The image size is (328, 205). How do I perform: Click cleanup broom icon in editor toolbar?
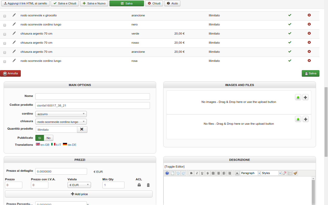coord(295,173)
